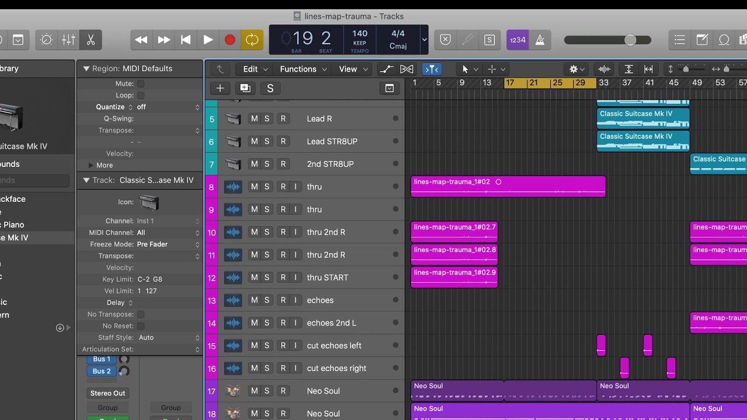The width and height of the screenshot is (747, 420).
Task: Click the red Record button
Action: 230,40
